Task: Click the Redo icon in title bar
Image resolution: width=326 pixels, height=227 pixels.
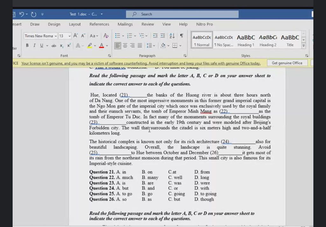Action: pos(33,14)
